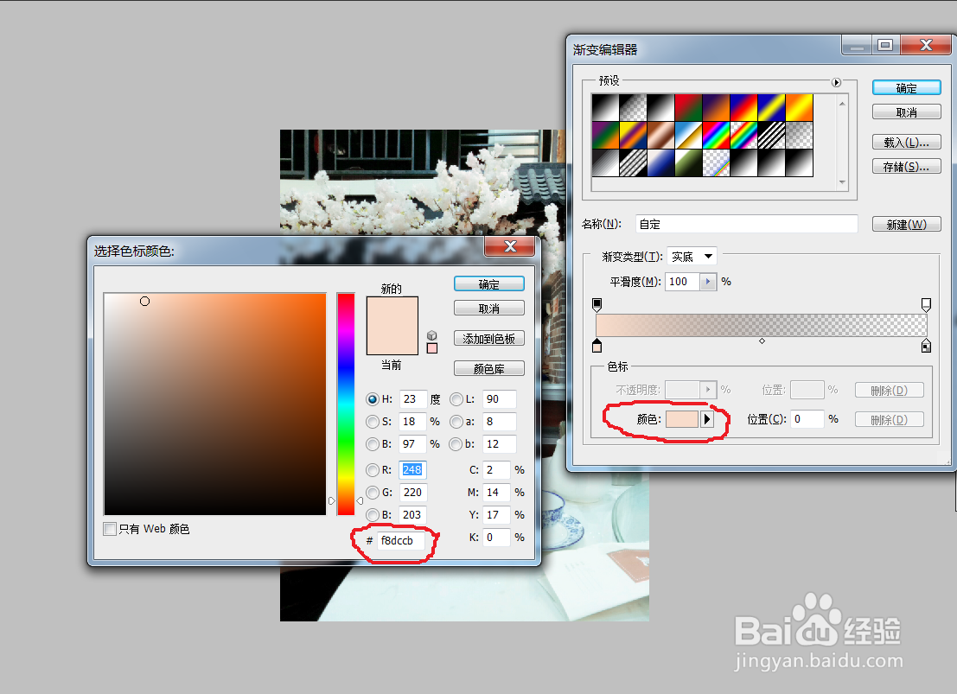
Task: Click the 位置(C) field showing 0
Action: pyautogui.click(x=807, y=419)
